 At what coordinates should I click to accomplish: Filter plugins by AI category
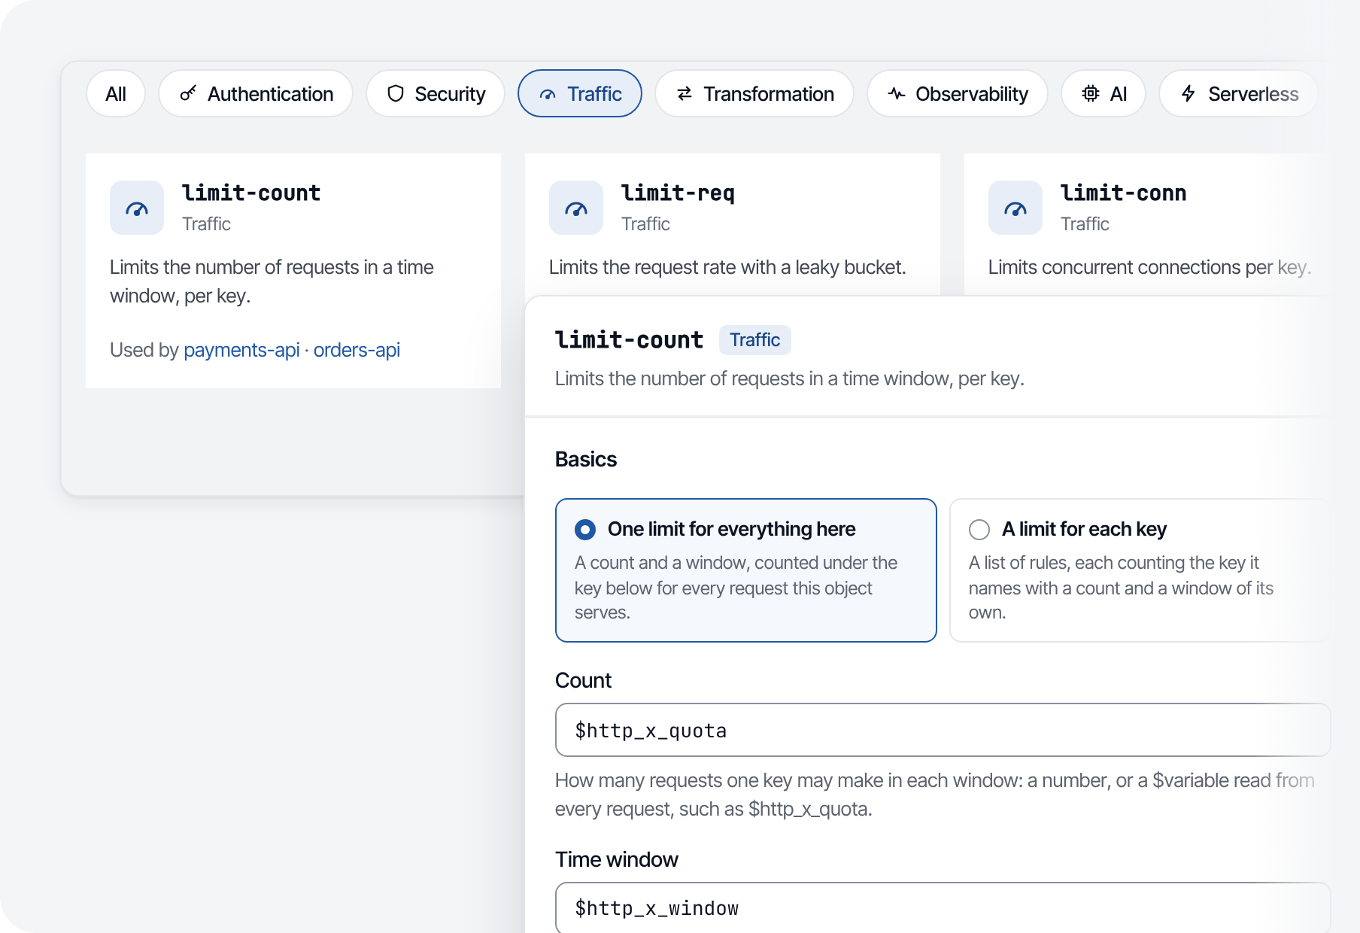pos(1103,93)
